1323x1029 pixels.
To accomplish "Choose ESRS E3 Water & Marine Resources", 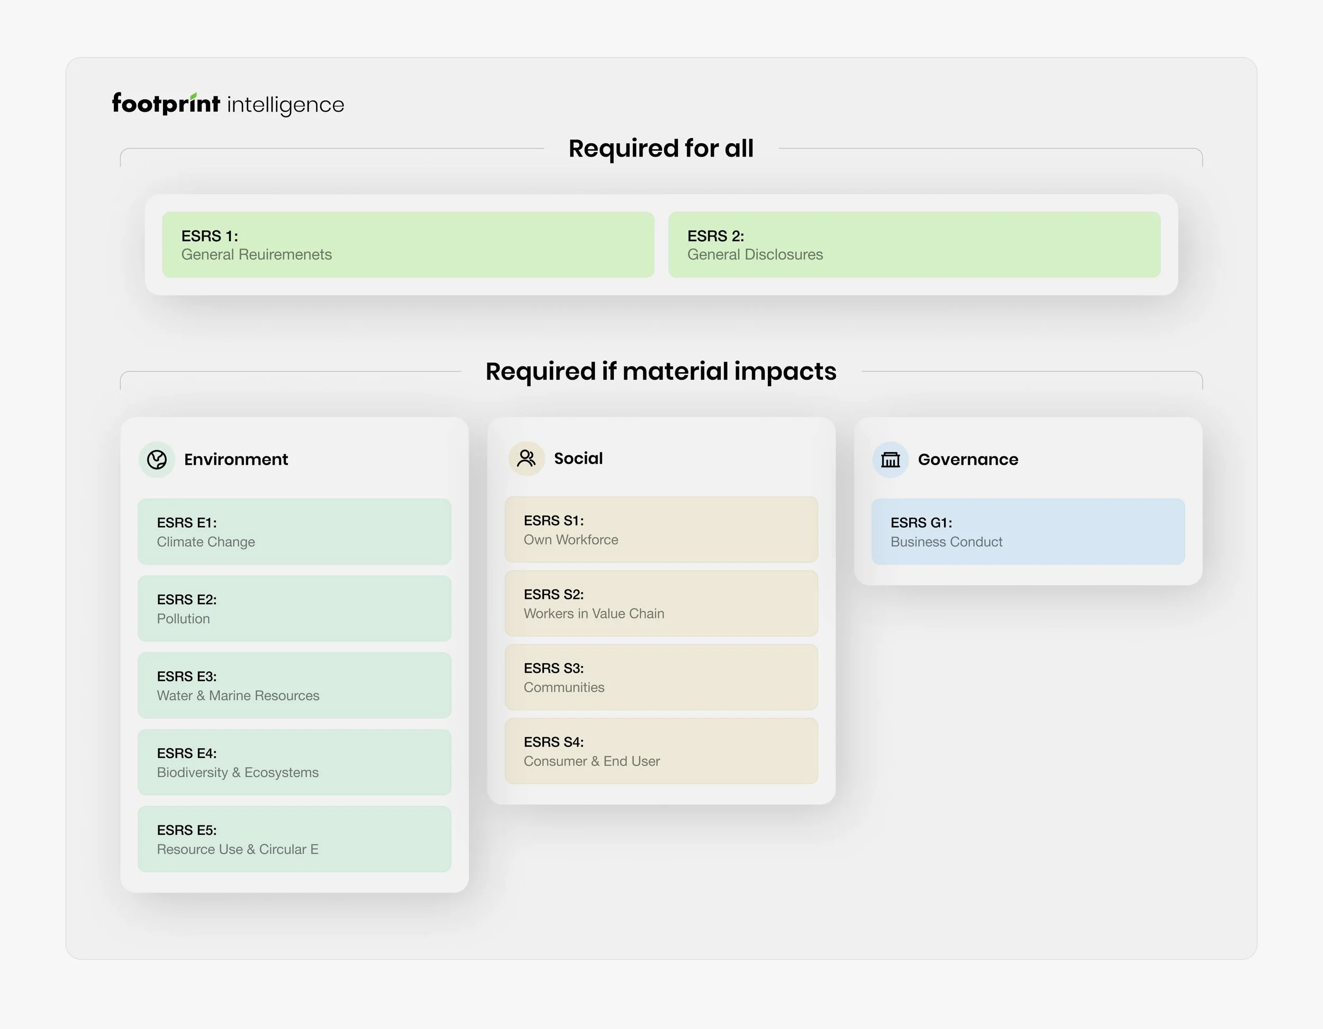I will (294, 685).
